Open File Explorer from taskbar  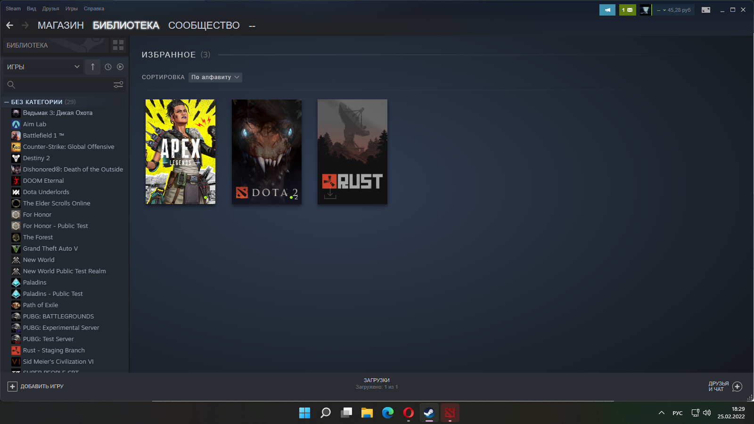[367, 413]
